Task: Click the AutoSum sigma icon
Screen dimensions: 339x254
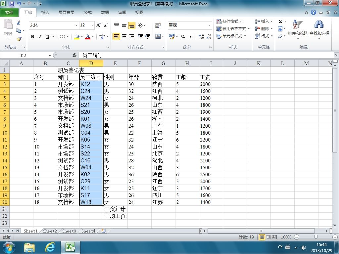Action: (280, 21)
